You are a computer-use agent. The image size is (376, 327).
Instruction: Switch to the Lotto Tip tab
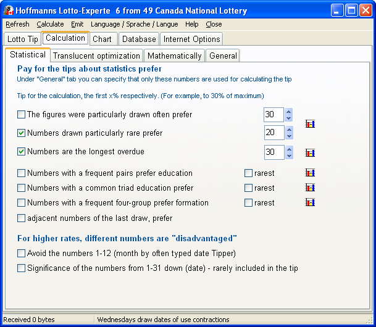point(23,39)
